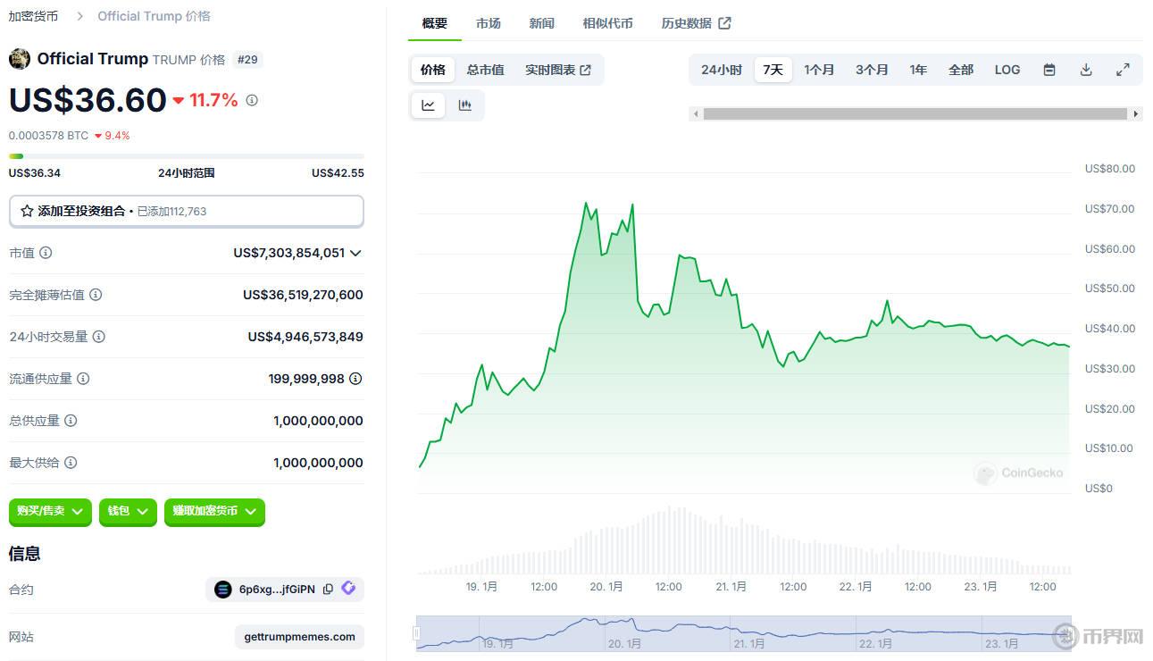Click the 6p6xg...jfGiPN contract address
The height and width of the screenshot is (661, 1153).
pos(277,590)
